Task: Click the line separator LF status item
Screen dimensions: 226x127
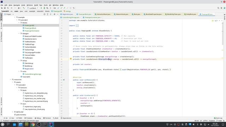Action: tap(201, 121)
